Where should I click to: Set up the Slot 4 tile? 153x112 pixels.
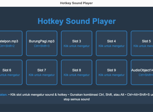point(111,43)
